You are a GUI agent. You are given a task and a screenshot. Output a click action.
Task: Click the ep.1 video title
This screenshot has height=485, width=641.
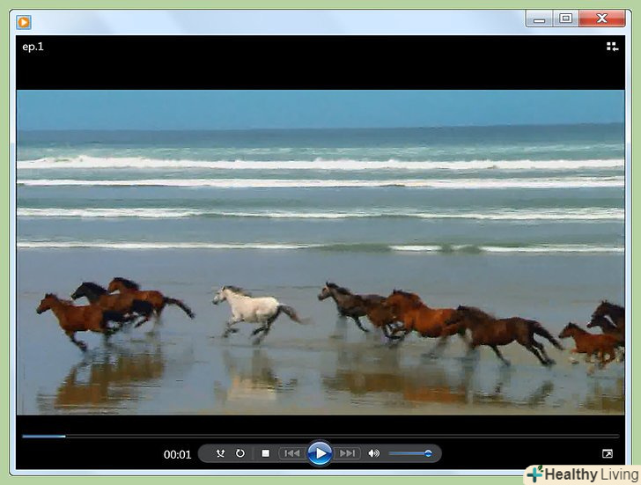(x=33, y=47)
